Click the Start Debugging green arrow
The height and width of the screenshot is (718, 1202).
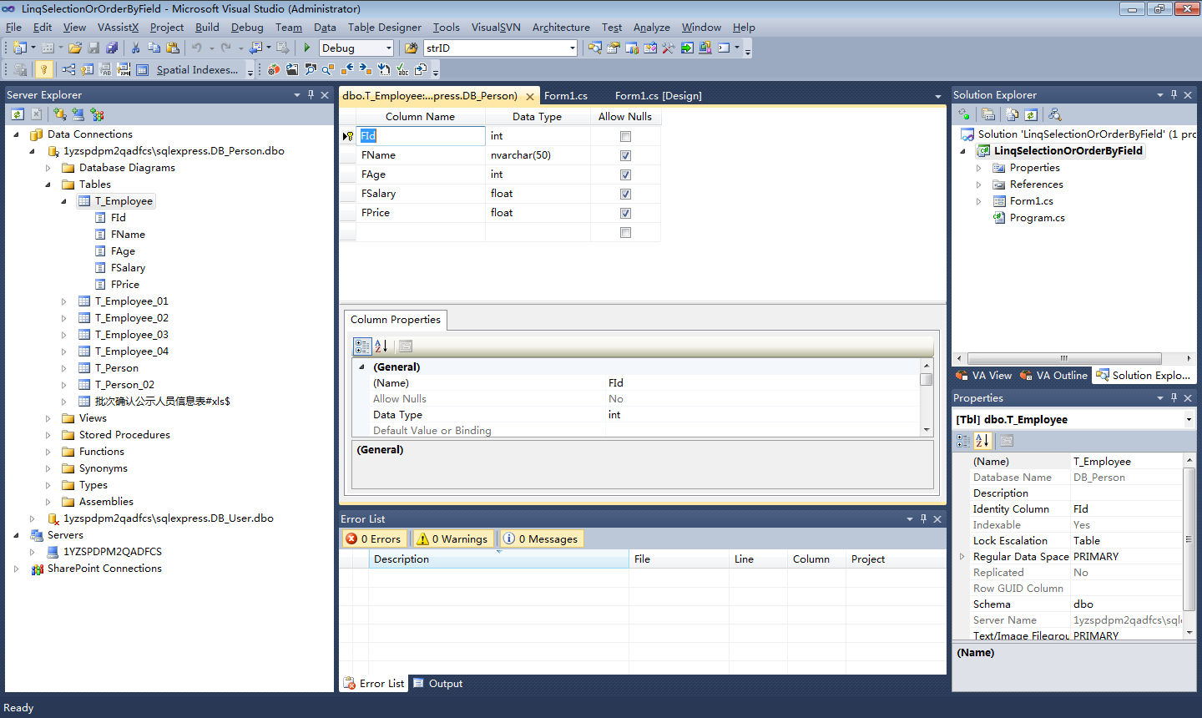307,48
